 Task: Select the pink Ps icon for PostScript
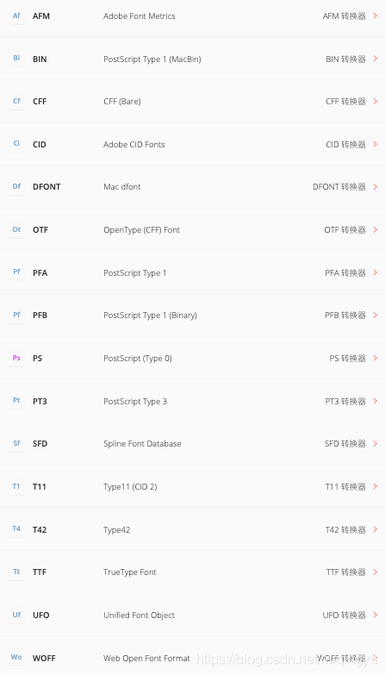[x=16, y=358]
